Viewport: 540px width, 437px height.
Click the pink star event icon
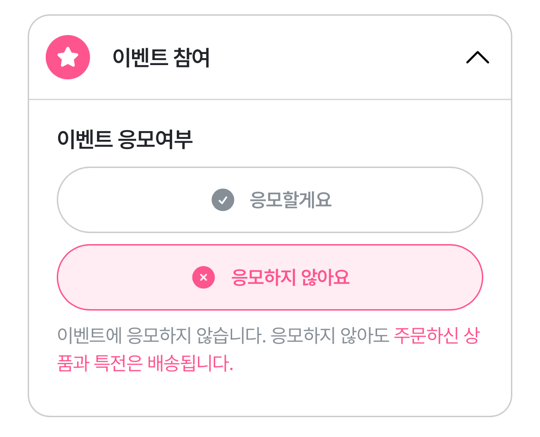(68, 57)
